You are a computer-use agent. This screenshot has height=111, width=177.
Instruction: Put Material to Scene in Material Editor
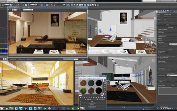point(82,97)
